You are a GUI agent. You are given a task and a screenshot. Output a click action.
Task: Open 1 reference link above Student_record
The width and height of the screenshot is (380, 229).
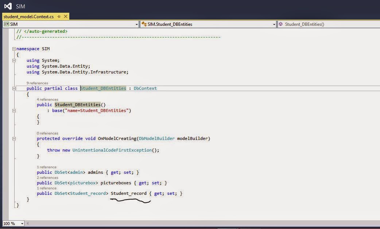(47, 188)
